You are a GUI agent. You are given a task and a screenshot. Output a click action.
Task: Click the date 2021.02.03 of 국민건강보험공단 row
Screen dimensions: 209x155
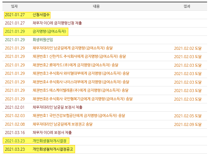pos(15,115)
